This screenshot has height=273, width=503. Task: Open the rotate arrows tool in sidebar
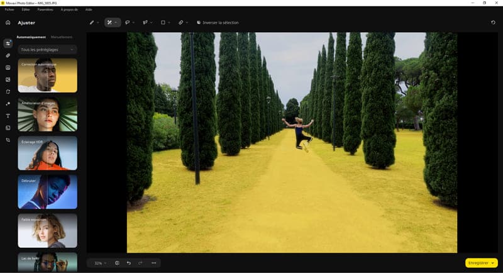8,92
